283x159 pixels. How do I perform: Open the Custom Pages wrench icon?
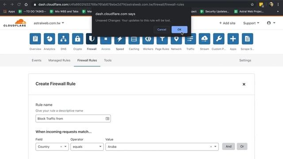pyautogui.click(x=218, y=39)
